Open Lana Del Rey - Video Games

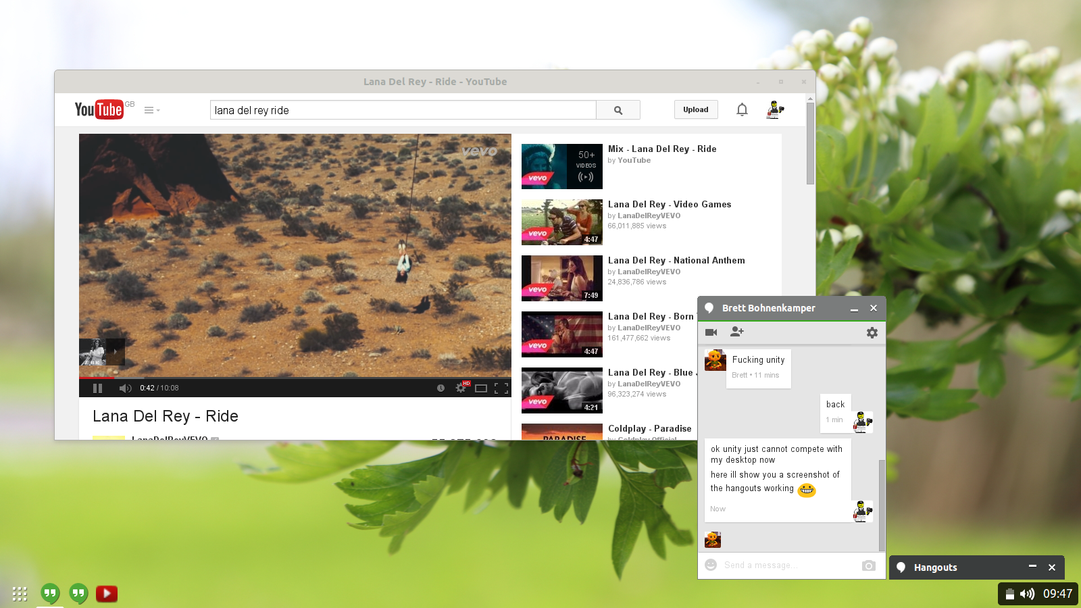pos(670,204)
